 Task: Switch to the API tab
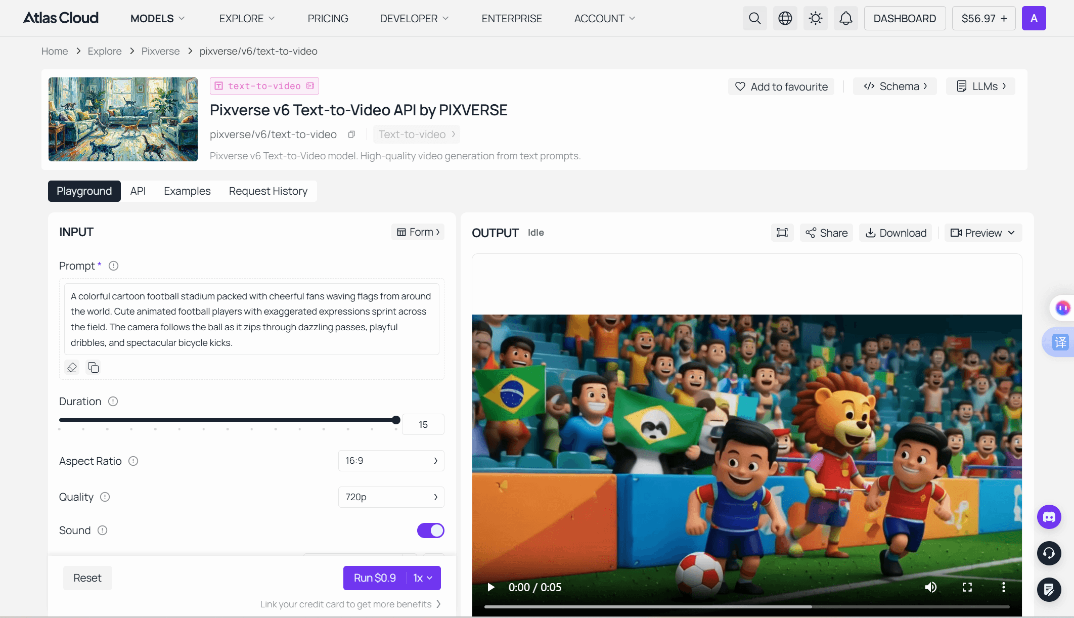click(138, 191)
